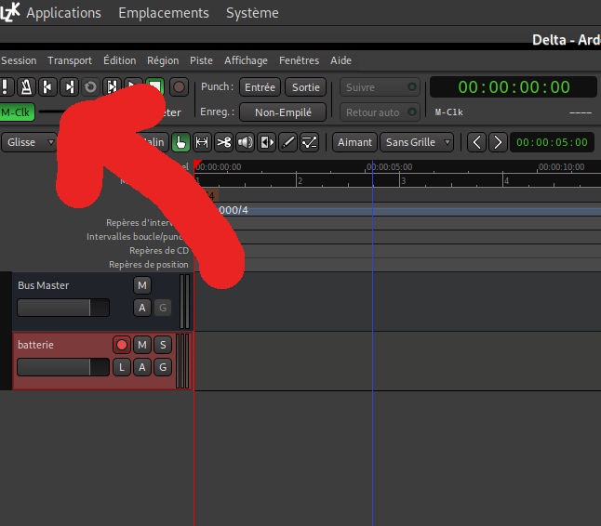Click the main 00:00:00:00 clock display
The height and width of the screenshot is (526, 601).
(514, 87)
